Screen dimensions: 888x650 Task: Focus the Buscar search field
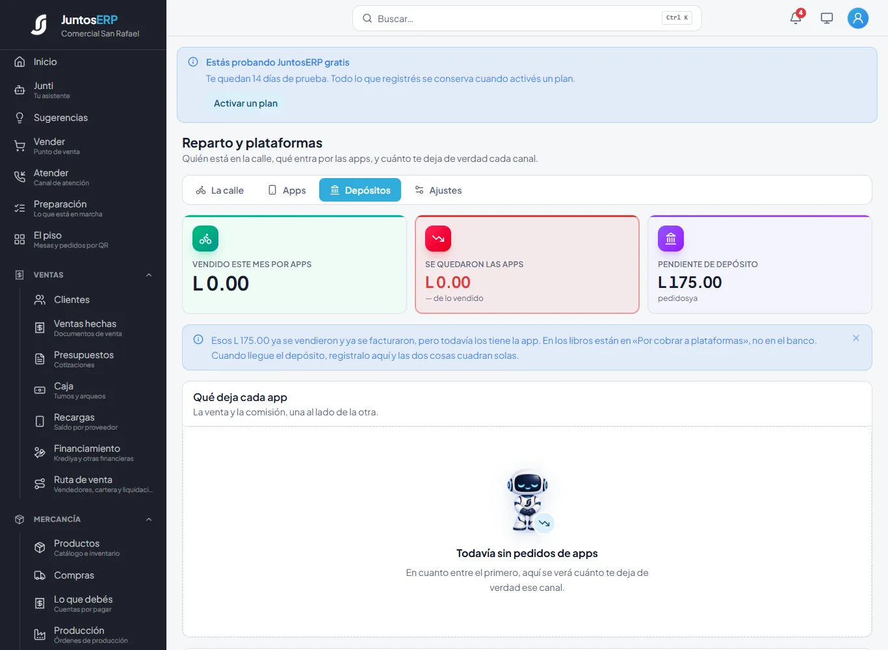(x=527, y=18)
